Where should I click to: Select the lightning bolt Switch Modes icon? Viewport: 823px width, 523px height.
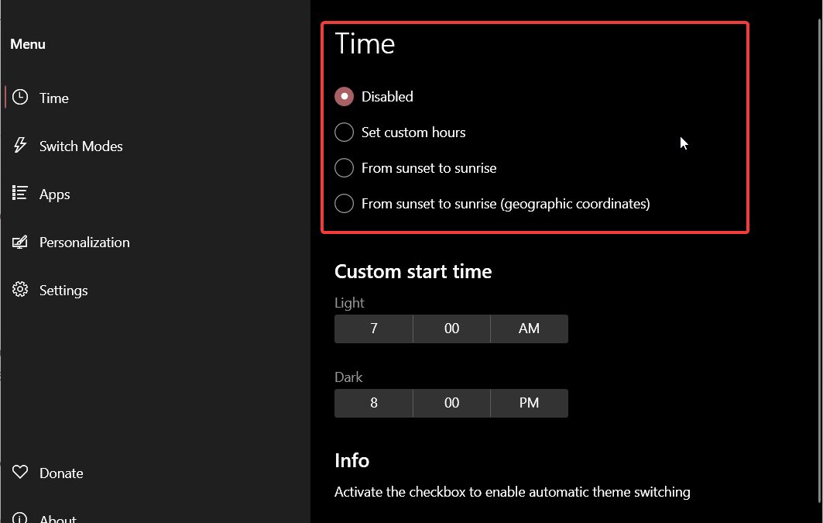point(19,146)
